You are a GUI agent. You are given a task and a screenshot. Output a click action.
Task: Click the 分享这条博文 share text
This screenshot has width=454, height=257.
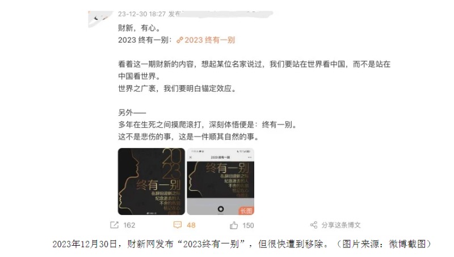coord(341,225)
